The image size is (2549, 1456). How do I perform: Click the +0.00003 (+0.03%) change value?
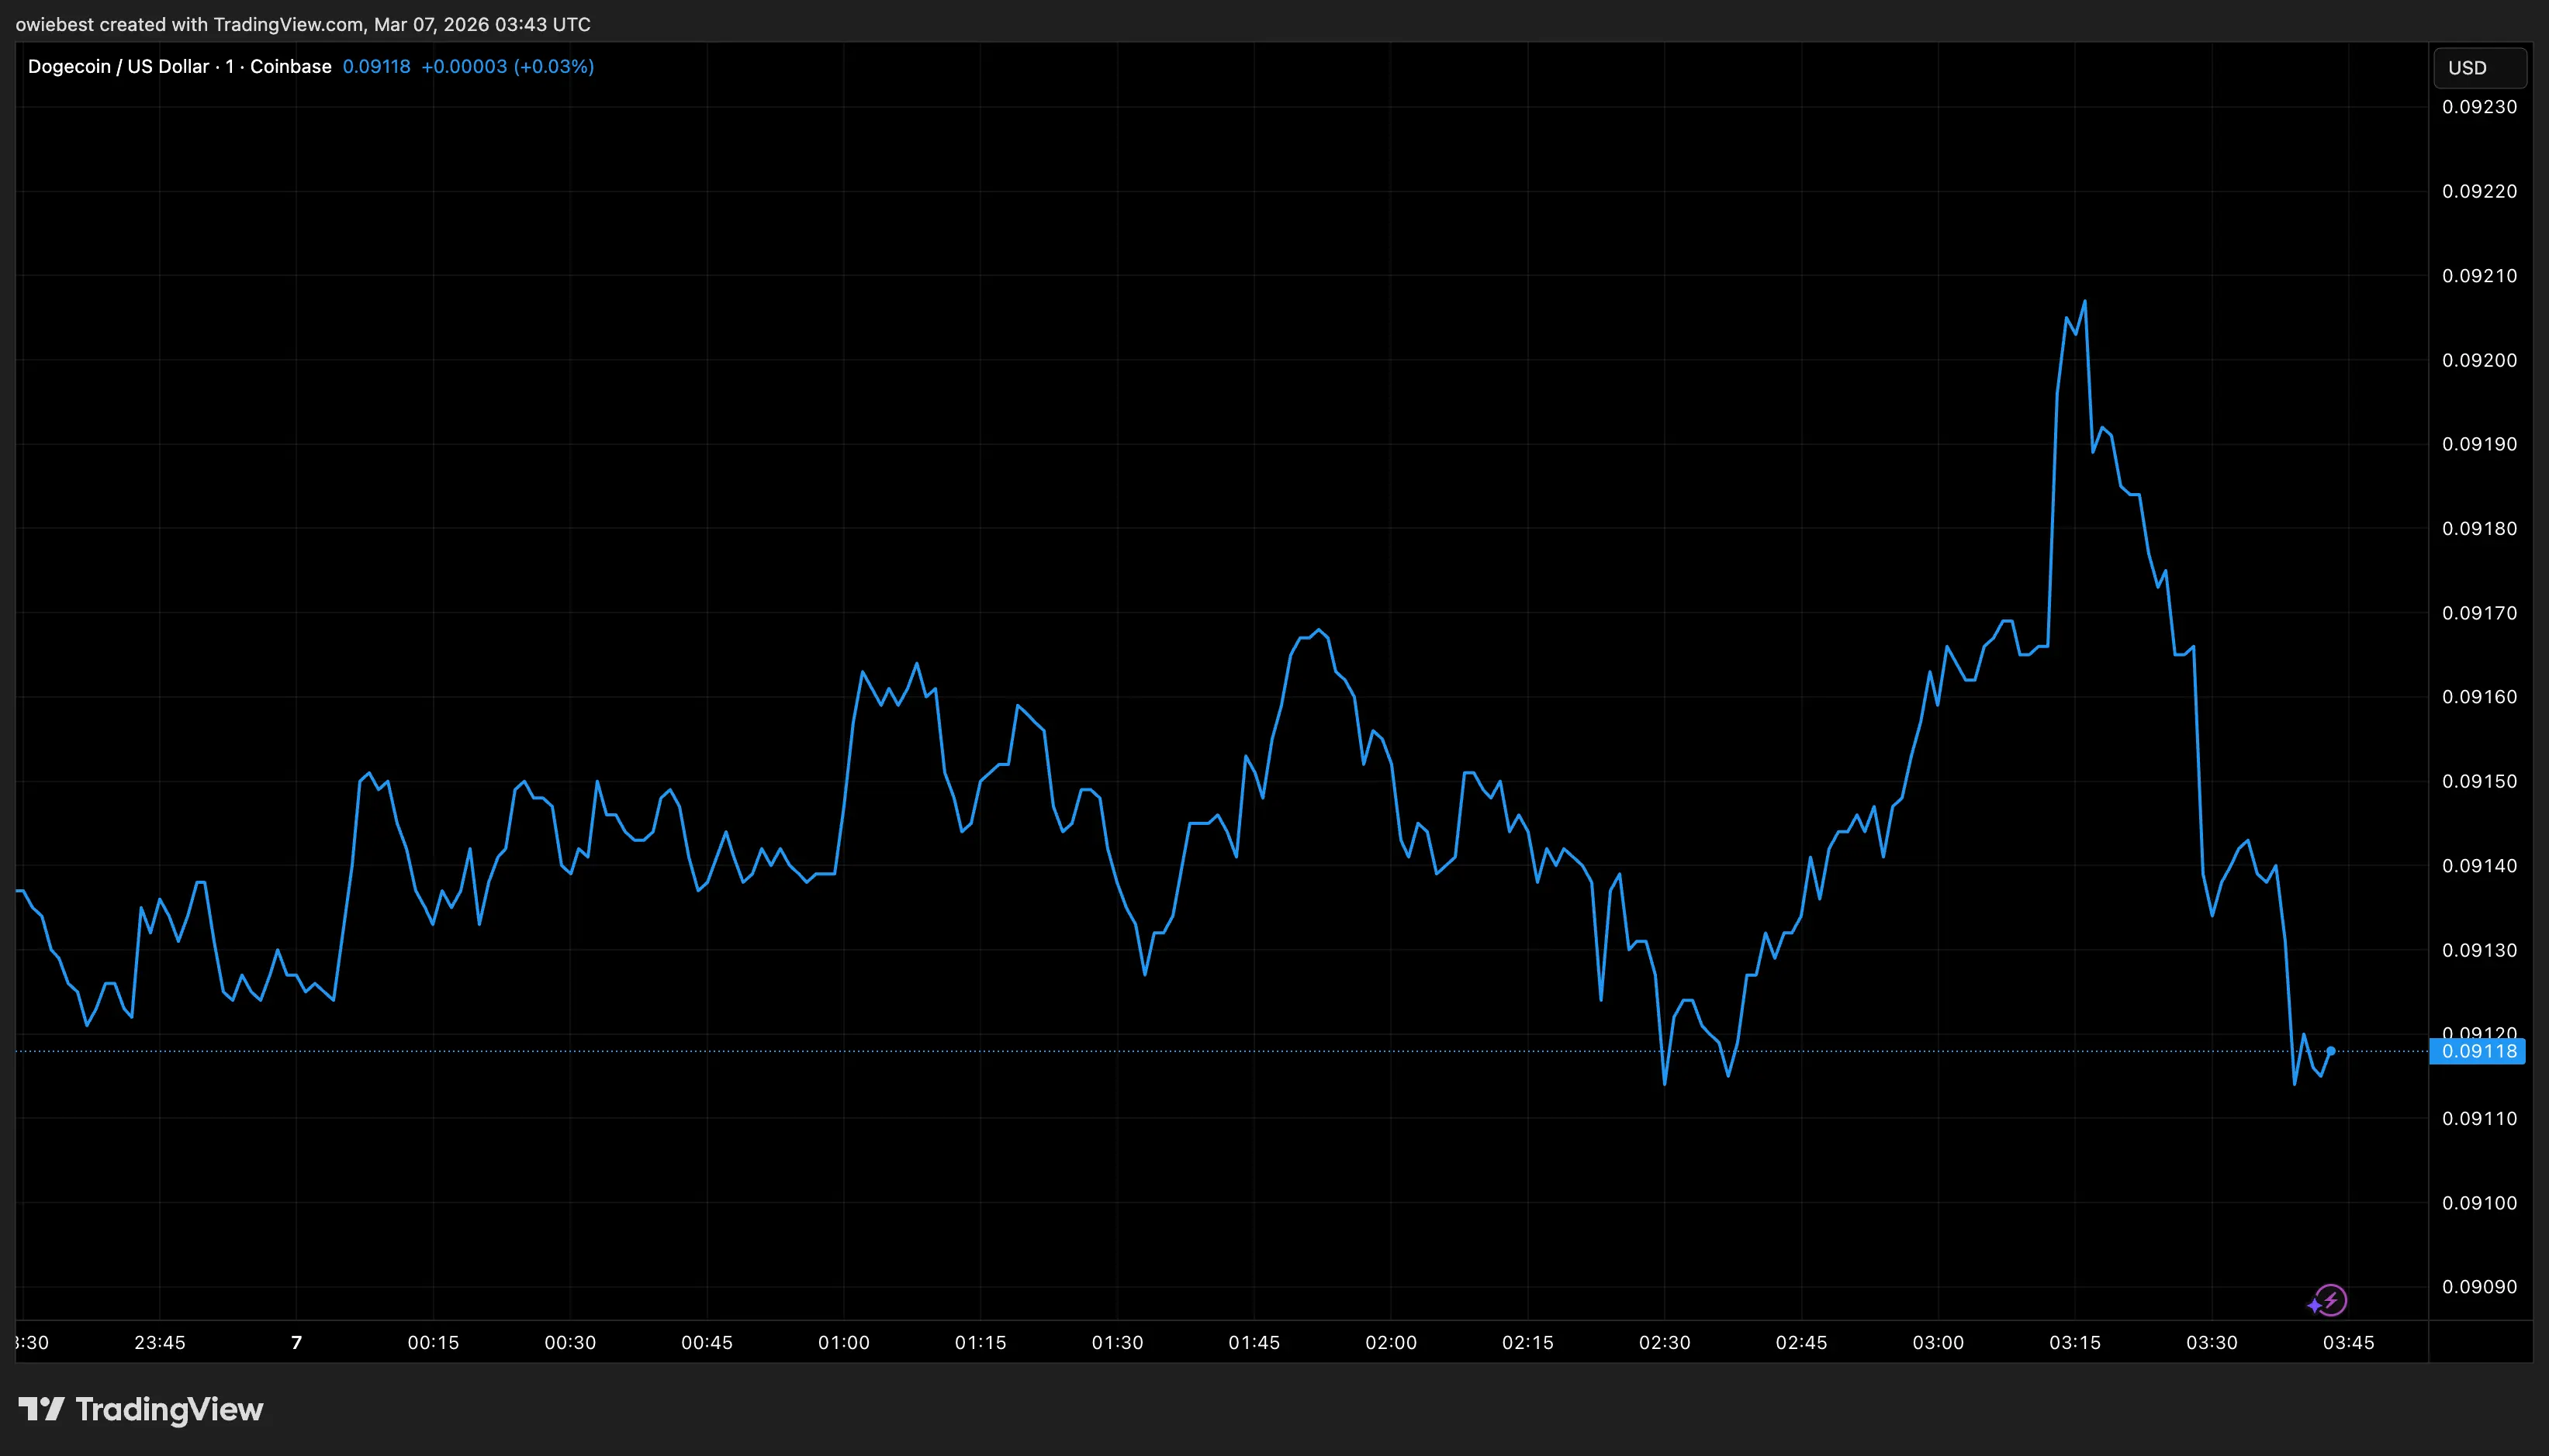coord(507,66)
